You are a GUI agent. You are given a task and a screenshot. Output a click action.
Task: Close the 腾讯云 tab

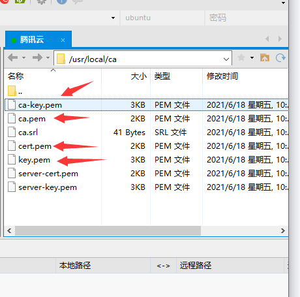tap(63, 40)
